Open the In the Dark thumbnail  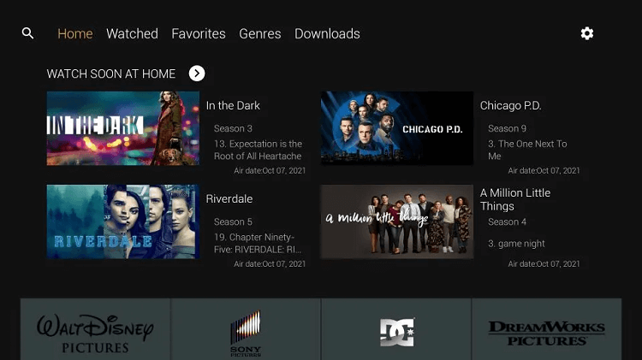click(122, 128)
